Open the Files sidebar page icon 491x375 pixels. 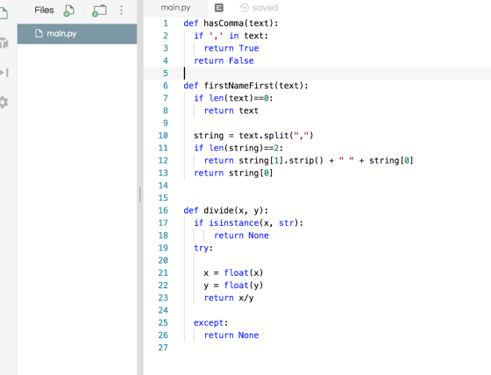(x=4, y=13)
